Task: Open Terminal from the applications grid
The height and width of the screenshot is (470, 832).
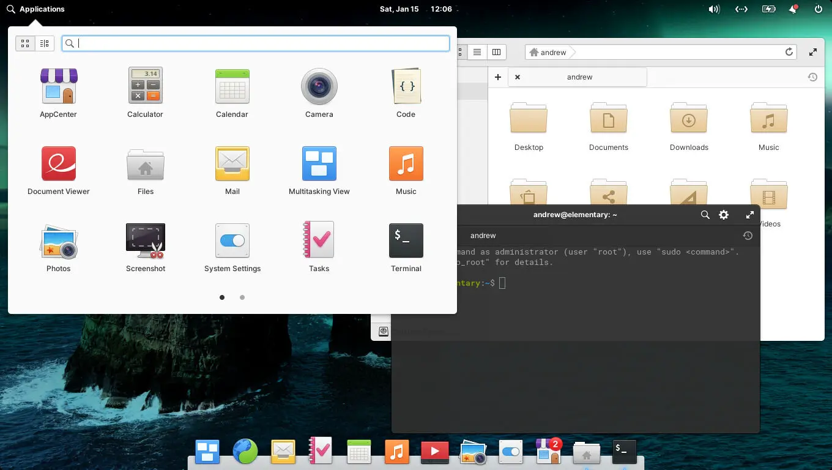Action: tap(406, 247)
